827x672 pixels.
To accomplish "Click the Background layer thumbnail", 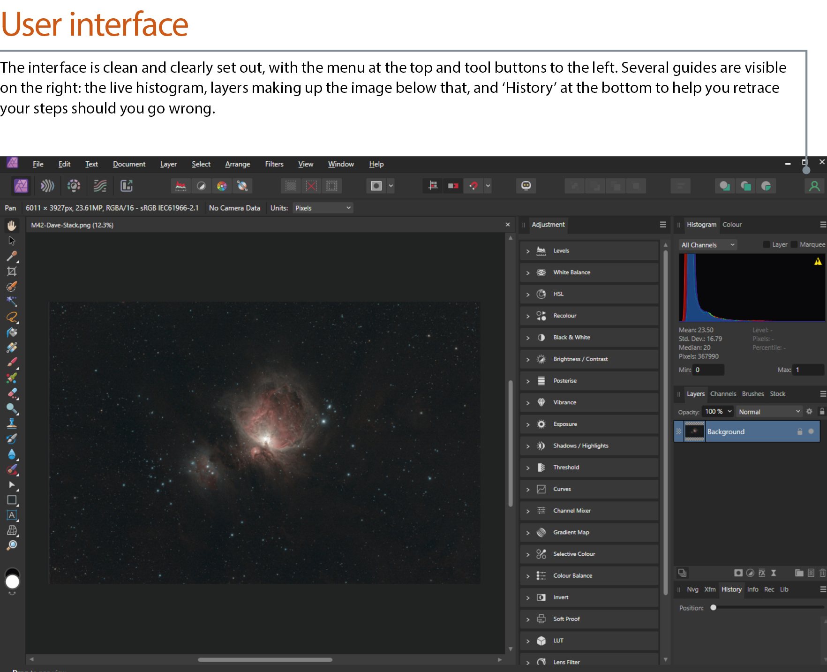I will click(x=694, y=431).
